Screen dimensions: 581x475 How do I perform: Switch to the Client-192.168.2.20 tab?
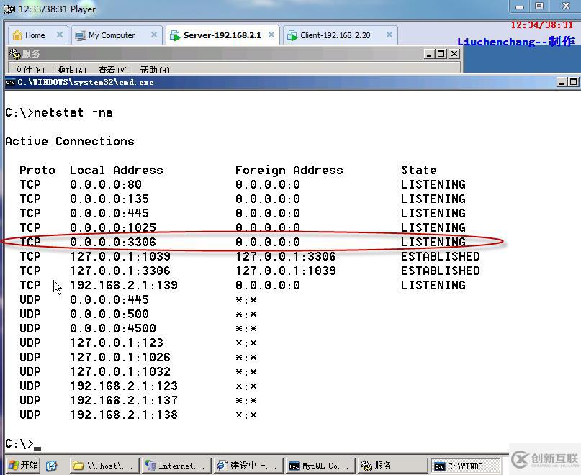[340, 35]
